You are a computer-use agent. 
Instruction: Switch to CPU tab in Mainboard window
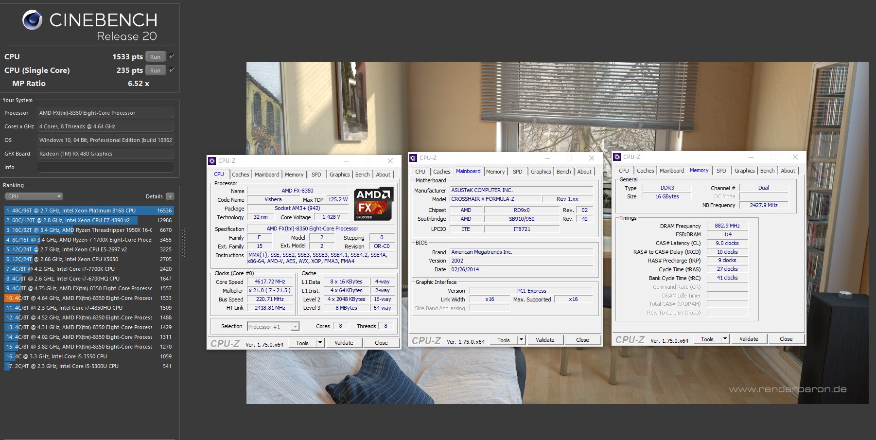click(x=420, y=172)
